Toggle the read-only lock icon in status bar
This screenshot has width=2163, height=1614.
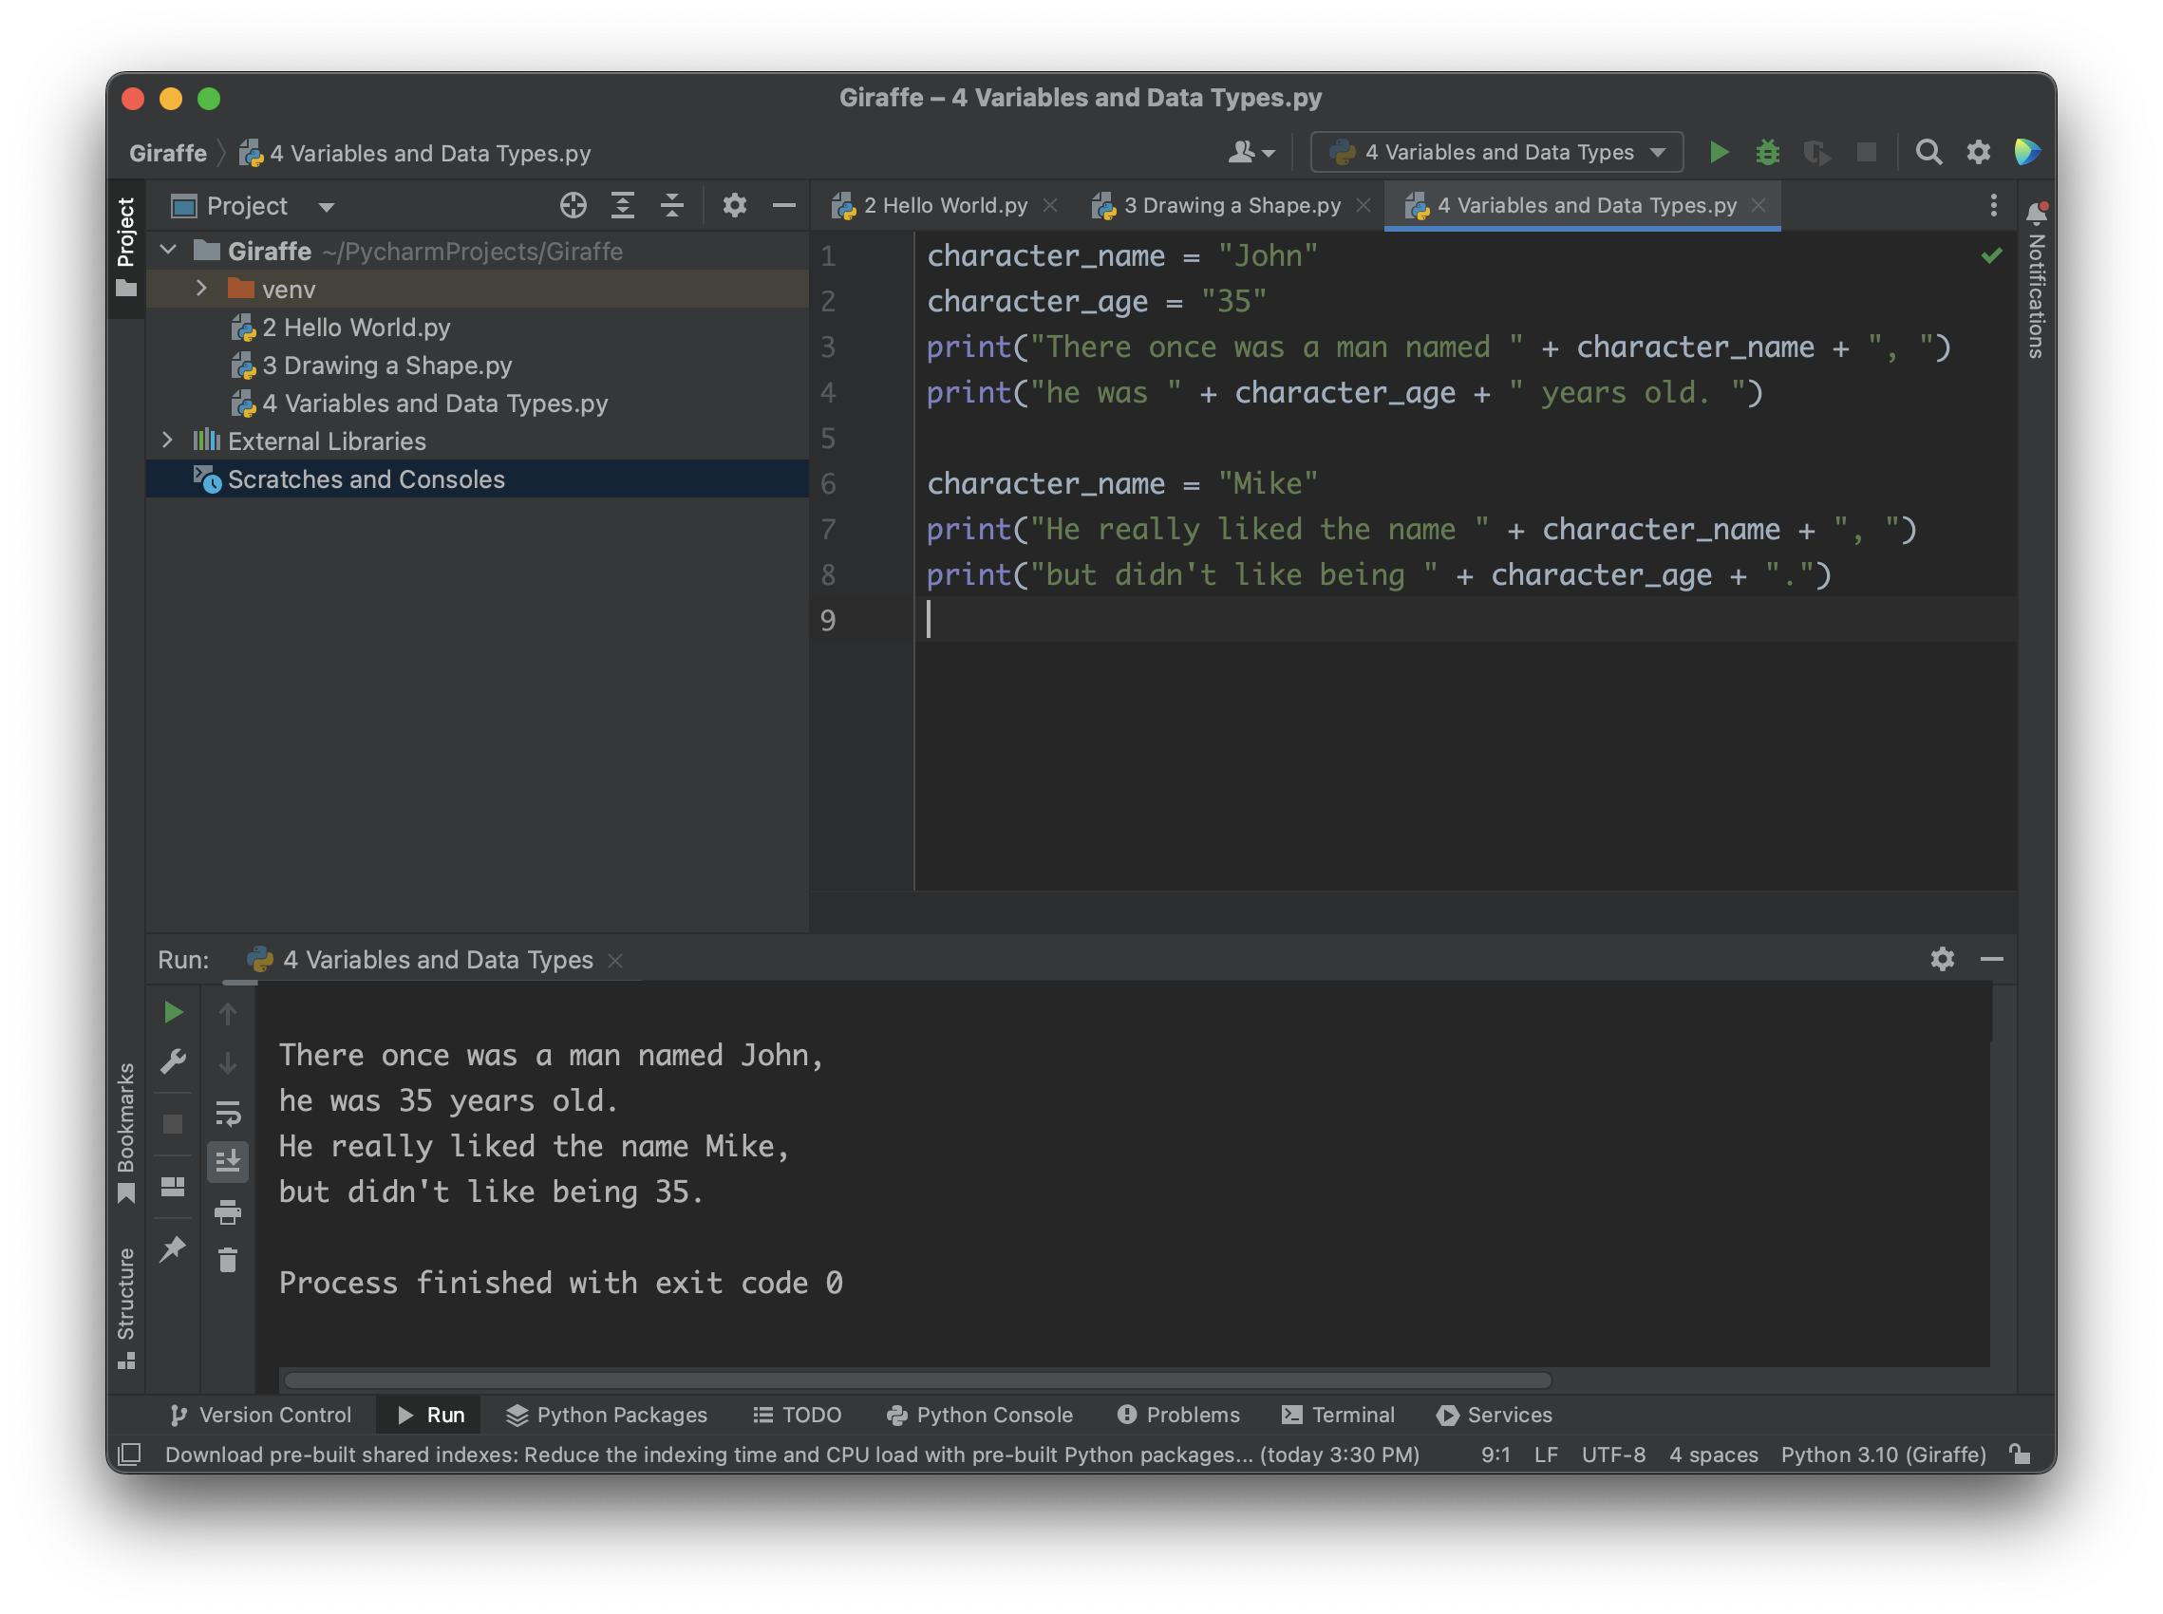pos(2021,1454)
